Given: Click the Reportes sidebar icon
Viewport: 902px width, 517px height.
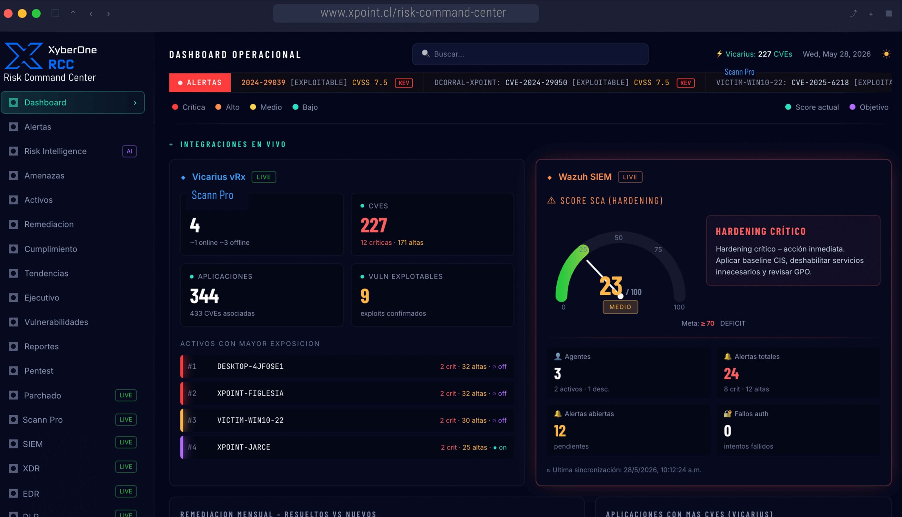Looking at the screenshot, I should click(x=13, y=346).
